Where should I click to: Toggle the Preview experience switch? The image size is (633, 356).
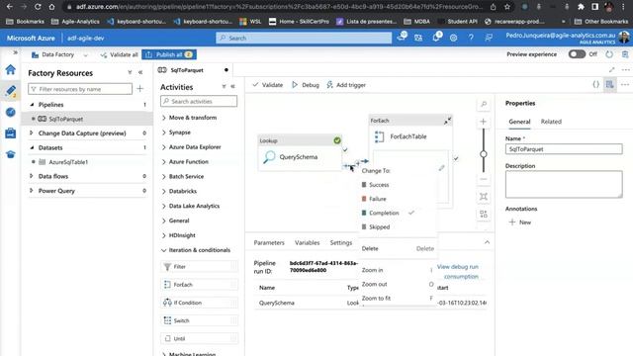click(x=577, y=54)
